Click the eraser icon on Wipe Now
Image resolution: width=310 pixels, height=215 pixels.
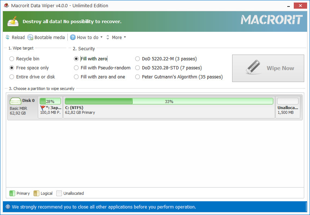point(253,67)
